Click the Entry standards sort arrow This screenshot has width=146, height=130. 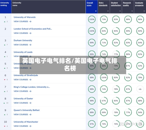[x=108, y=11]
